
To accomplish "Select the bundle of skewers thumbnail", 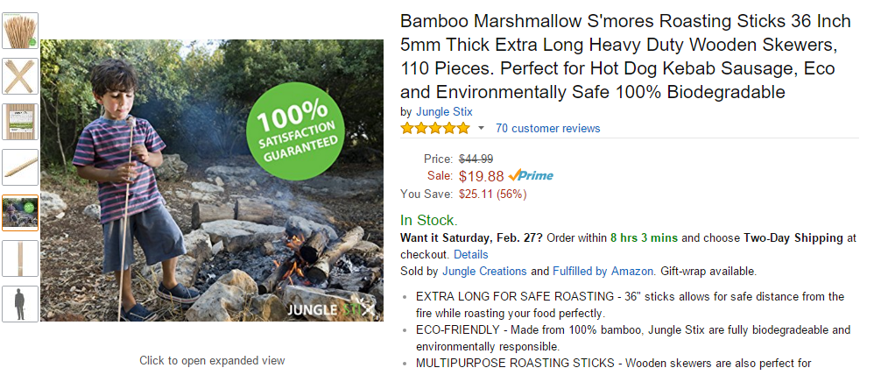I will pos(20,31).
